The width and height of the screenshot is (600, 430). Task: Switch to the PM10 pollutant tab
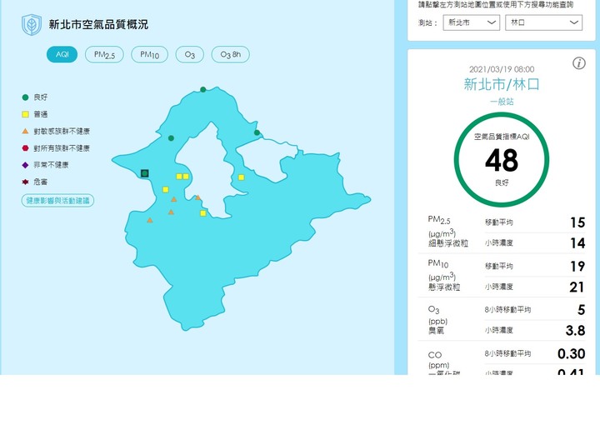pyautogui.click(x=150, y=54)
